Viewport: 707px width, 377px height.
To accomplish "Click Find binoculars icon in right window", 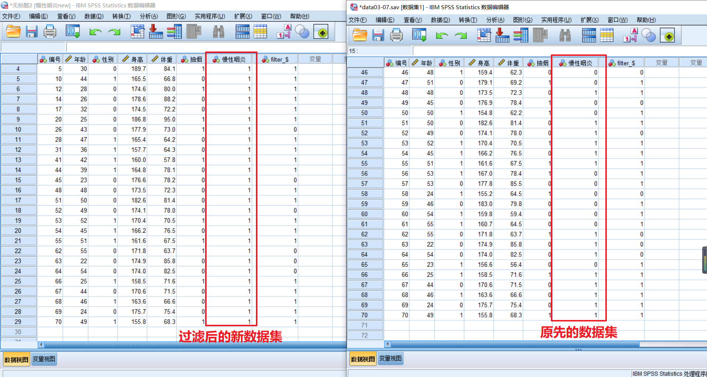I will coord(565,35).
